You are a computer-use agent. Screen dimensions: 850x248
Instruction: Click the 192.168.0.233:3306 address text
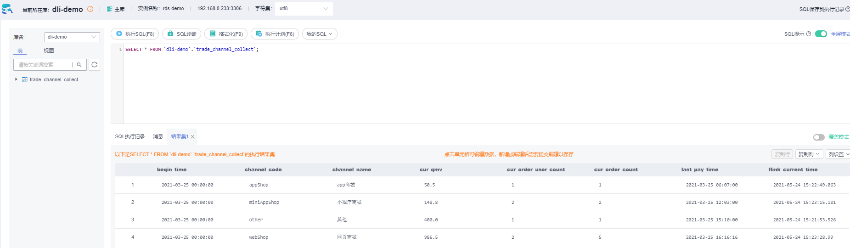(220, 9)
